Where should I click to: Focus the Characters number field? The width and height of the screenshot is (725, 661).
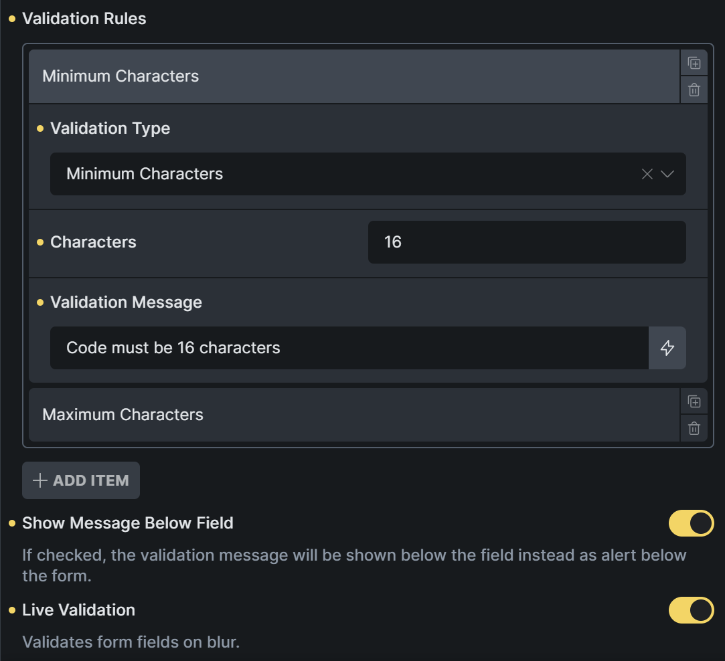pyautogui.click(x=526, y=242)
